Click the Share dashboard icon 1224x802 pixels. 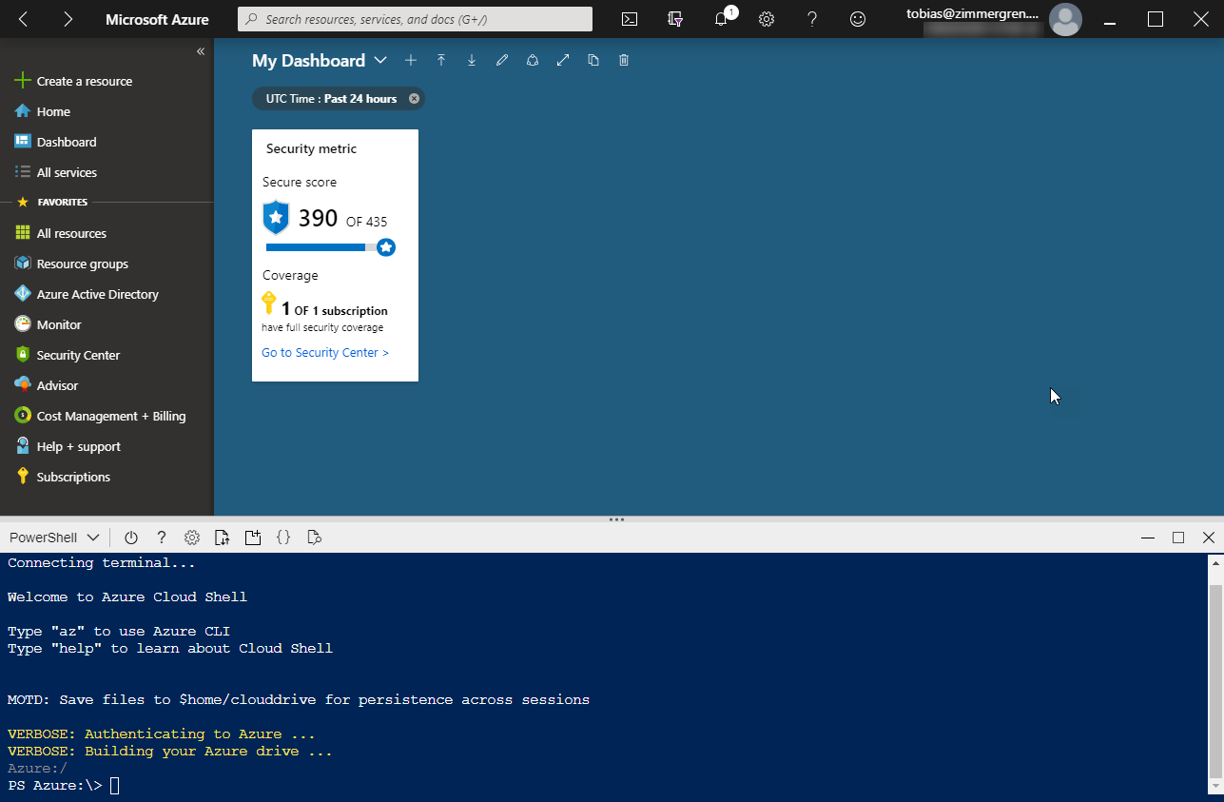(x=533, y=60)
